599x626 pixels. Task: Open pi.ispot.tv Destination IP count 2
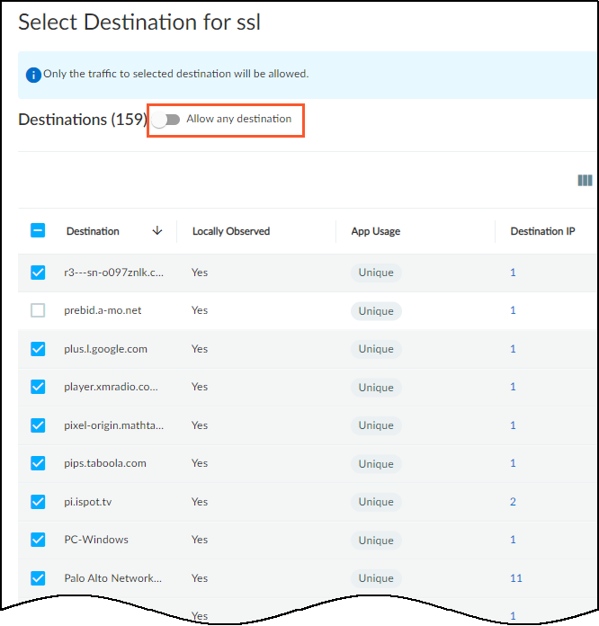[514, 502]
